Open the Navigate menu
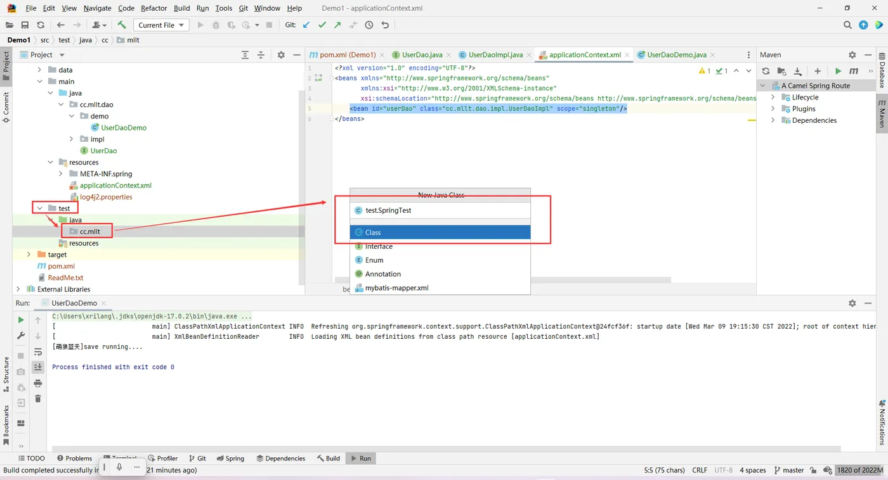The width and height of the screenshot is (888, 480). click(x=97, y=8)
